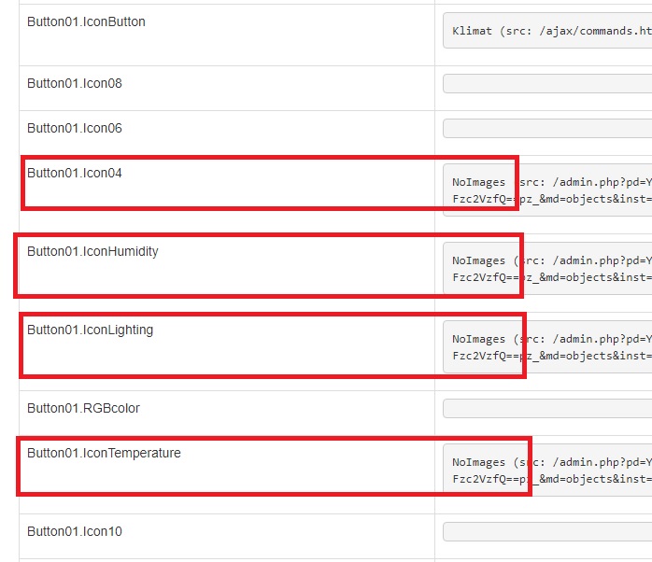This screenshot has width=652, height=562.
Task: Click the Button01.Icon06 property label
Action: click(x=74, y=128)
